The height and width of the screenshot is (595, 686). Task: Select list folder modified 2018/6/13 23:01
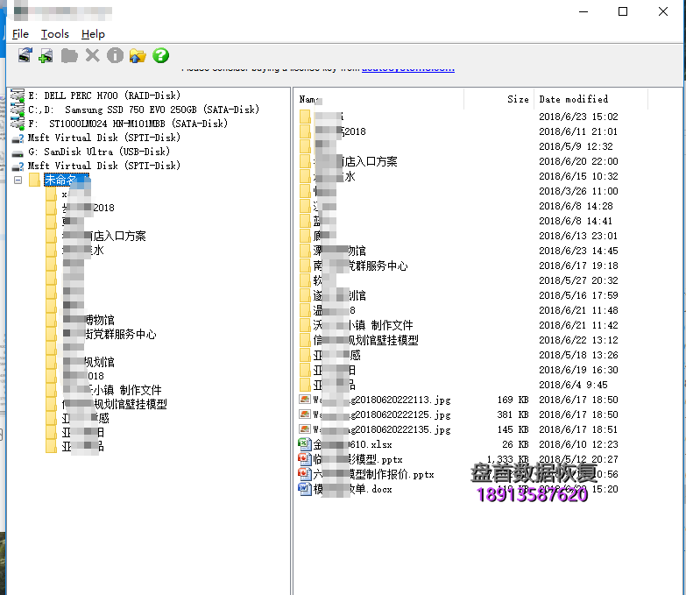(325, 236)
